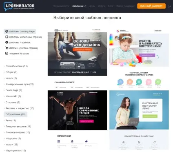Click the Facebook icon in sidebar
The width and height of the screenshot is (173, 152).
click(x=7, y=42)
